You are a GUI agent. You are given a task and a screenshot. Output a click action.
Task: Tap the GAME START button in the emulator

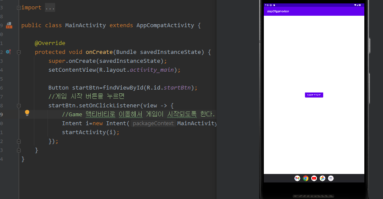[314, 95]
